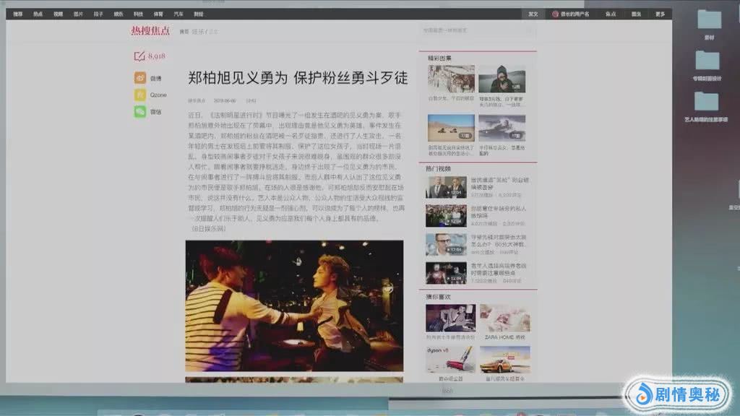The width and height of the screenshot is (740, 416).
Task: Click the 热搜焦点 site logo
Action: coord(150,30)
